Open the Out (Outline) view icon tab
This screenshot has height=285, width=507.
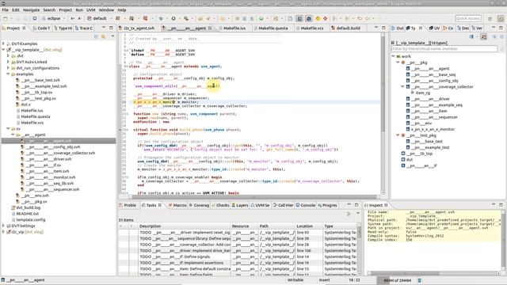(398, 28)
